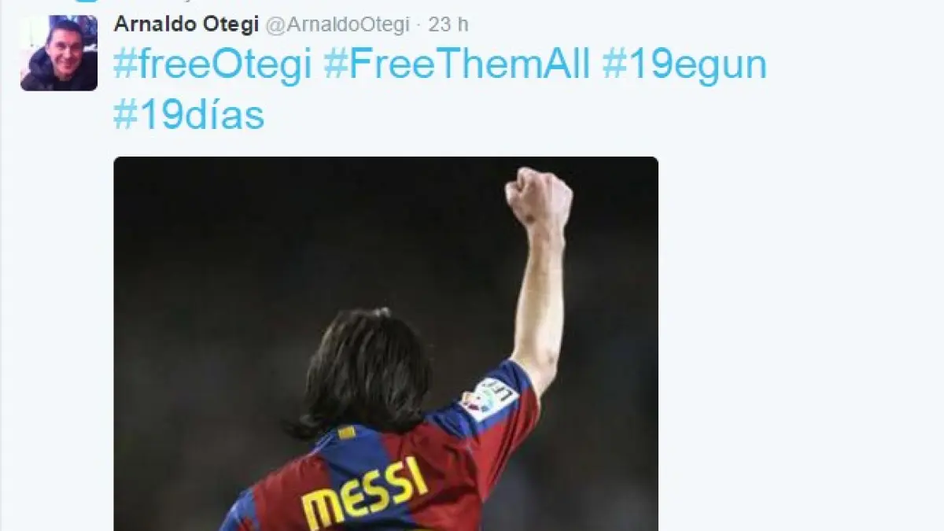
Task: Open the tweet via its 23 h timestamp
Action: coord(448,24)
